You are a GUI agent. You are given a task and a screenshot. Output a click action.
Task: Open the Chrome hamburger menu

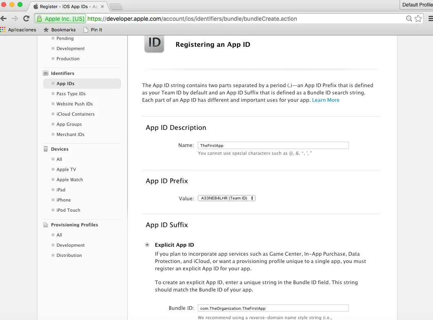point(430,18)
